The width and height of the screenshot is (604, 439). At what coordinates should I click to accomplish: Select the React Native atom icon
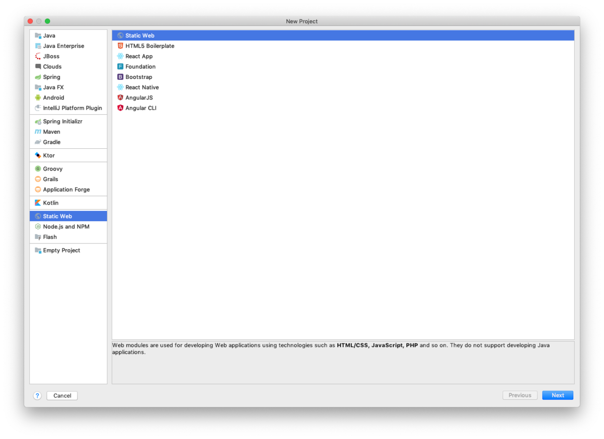tap(120, 87)
